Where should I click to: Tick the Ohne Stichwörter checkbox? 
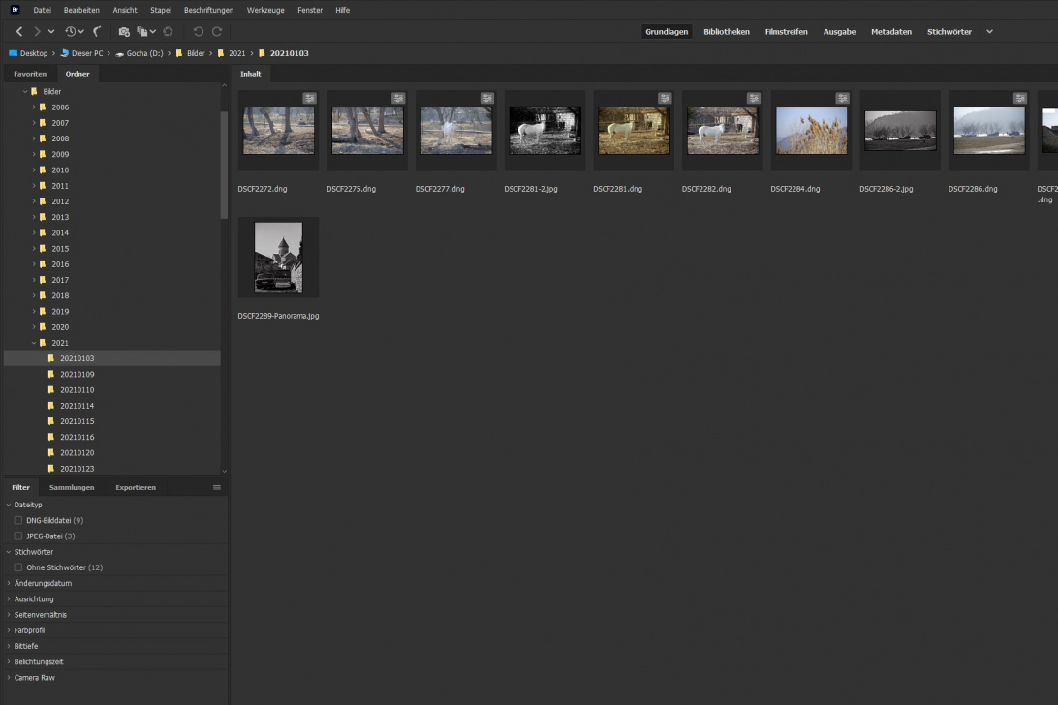(x=18, y=567)
